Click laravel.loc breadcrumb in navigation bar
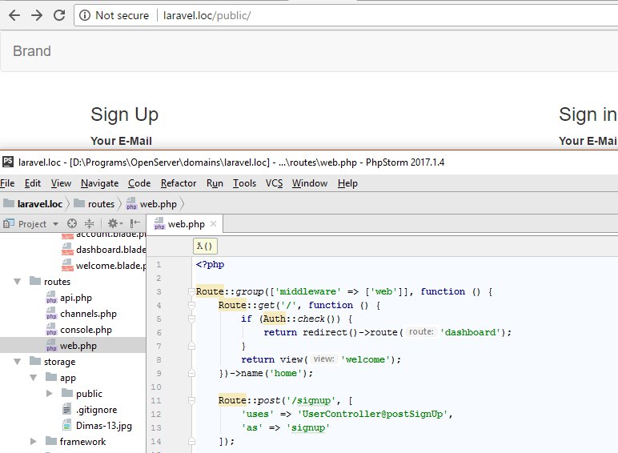This screenshot has height=453, width=618. coord(33,203)
